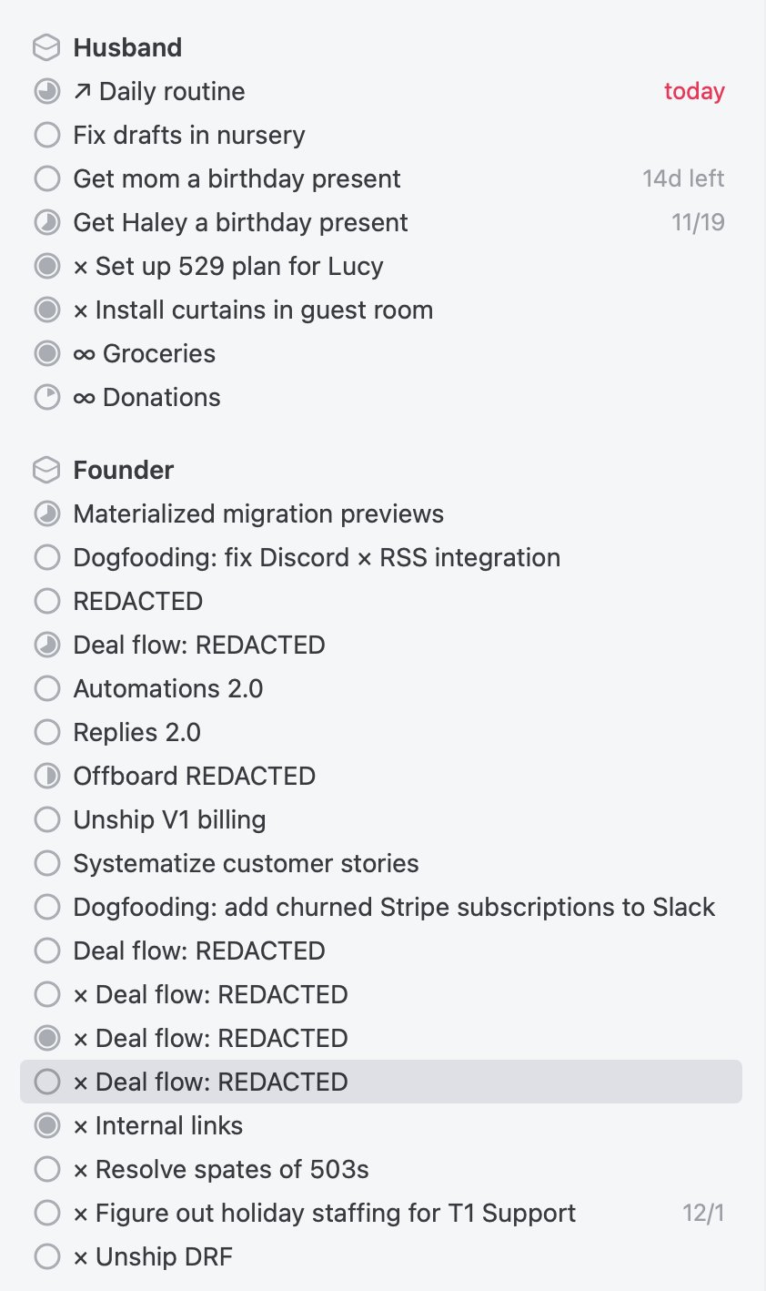The image size is (766, 1291).
Task: Click the 12/1 date on holiday staffing
Action: pos(703,1213)
